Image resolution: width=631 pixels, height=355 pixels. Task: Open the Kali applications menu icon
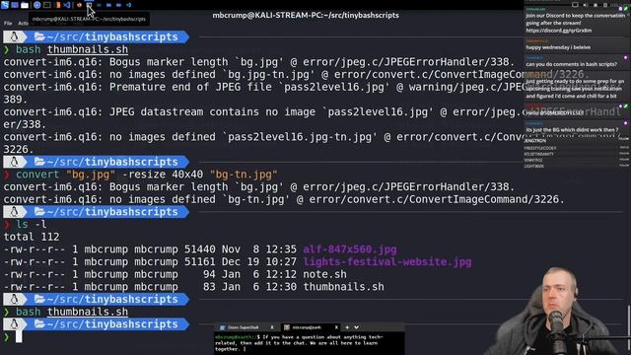4,5
